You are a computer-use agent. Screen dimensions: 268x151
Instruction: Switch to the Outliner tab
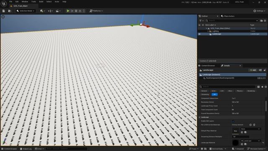(204, 16)
